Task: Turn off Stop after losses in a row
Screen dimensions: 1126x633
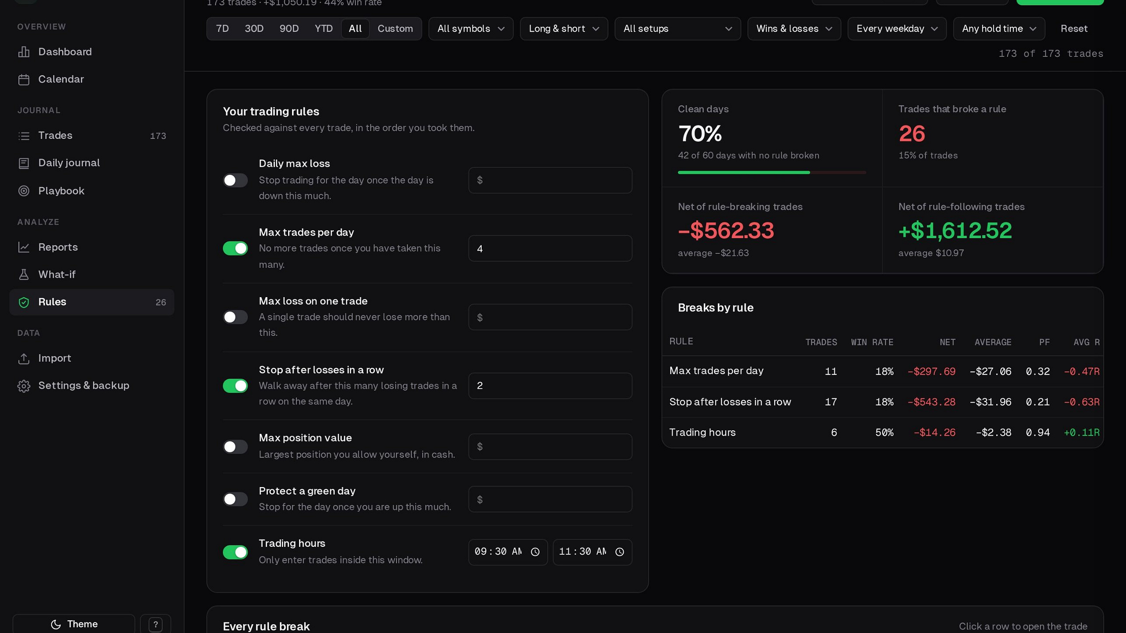Action: pyautogui.click(x=235, y=386)
